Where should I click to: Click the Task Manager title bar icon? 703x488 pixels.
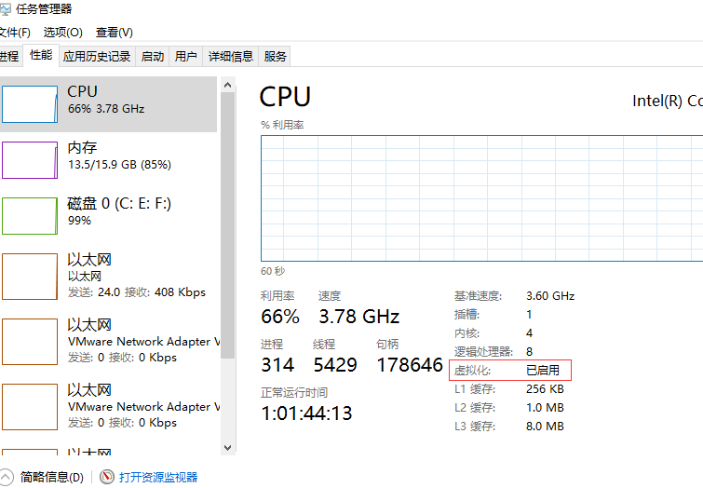pos(5,9)
